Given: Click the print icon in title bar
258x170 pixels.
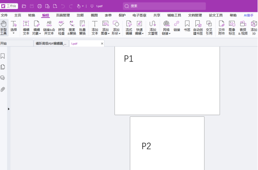Looking at the screenshot, I should pos(39,6).
